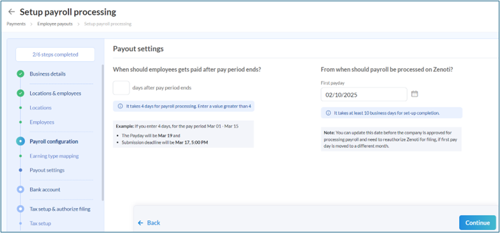Click the 2/6 steps completed indicator
This screenshot has width=500, height=233.
[55, 55]
